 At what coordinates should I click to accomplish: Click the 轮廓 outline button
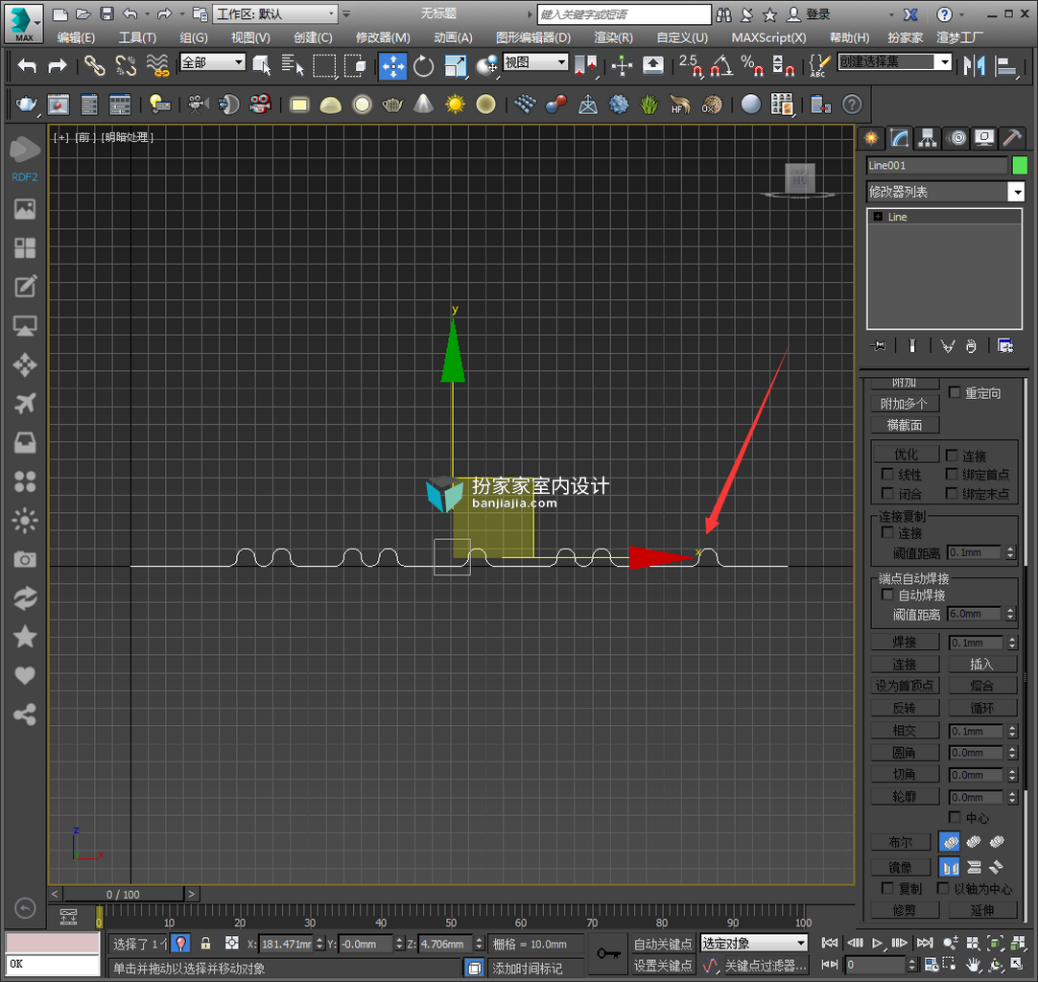click(905, 797)
